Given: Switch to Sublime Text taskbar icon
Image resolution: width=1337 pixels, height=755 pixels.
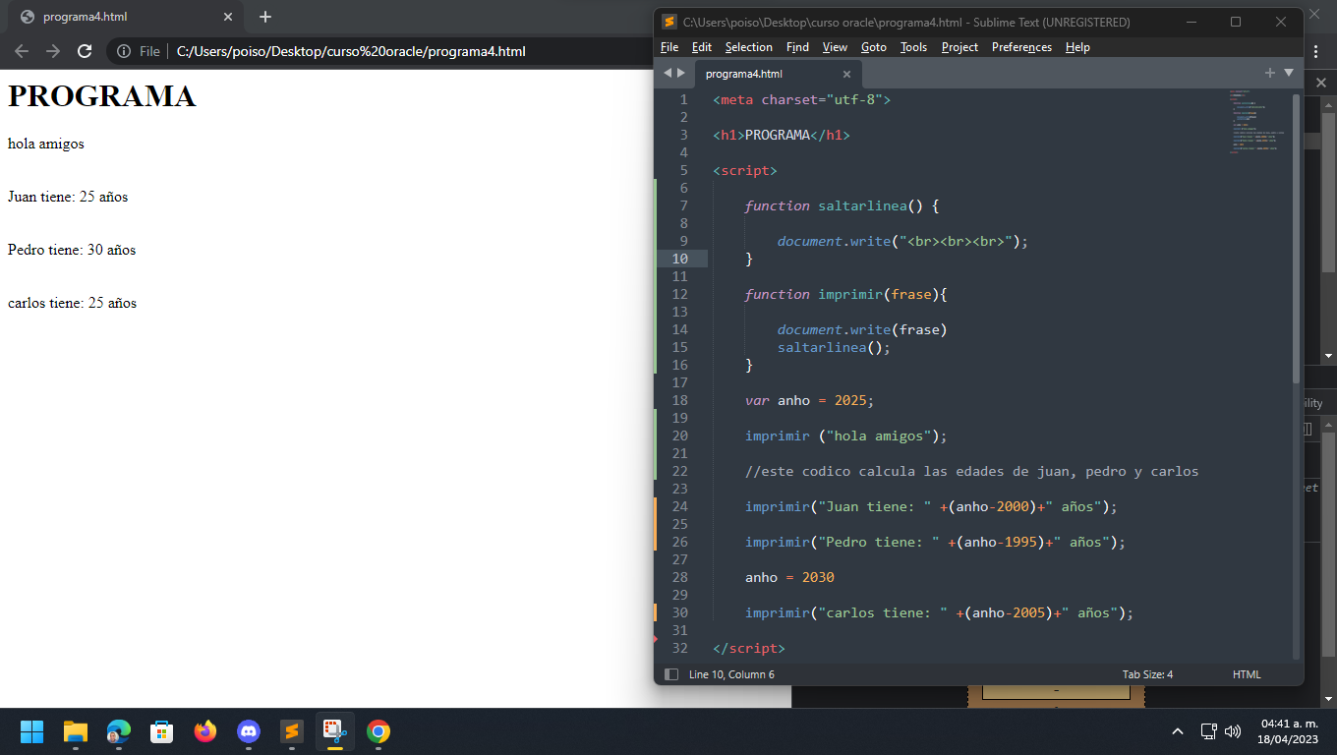Looking at the screenshot, I should (x=292, y=731).
